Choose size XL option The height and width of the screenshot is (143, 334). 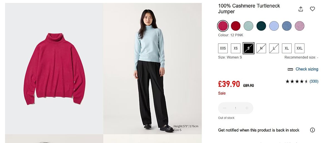coord(287,48)
